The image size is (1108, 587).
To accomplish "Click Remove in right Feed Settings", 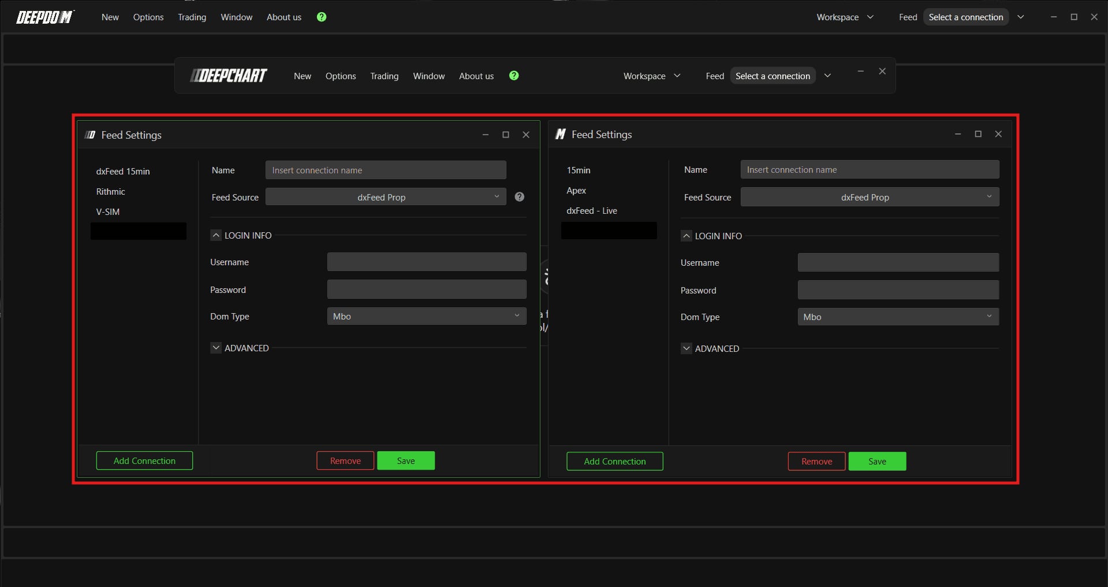I will tap(816, 461).
